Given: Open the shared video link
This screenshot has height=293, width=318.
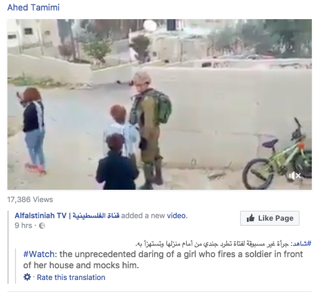Looking at the screenshot, I should [x=176, y=216].
